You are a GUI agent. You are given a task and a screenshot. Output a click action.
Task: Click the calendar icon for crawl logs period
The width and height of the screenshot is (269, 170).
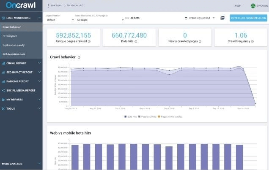point(186,18)
